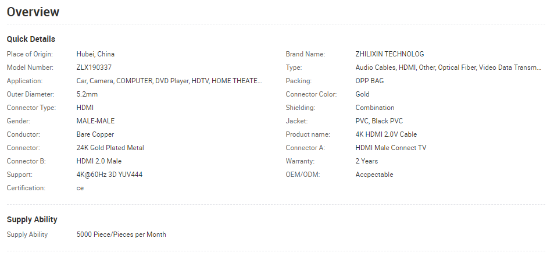Click the model number ZLX190337
This screenshot has height=256, width=554.
(94, 67)
